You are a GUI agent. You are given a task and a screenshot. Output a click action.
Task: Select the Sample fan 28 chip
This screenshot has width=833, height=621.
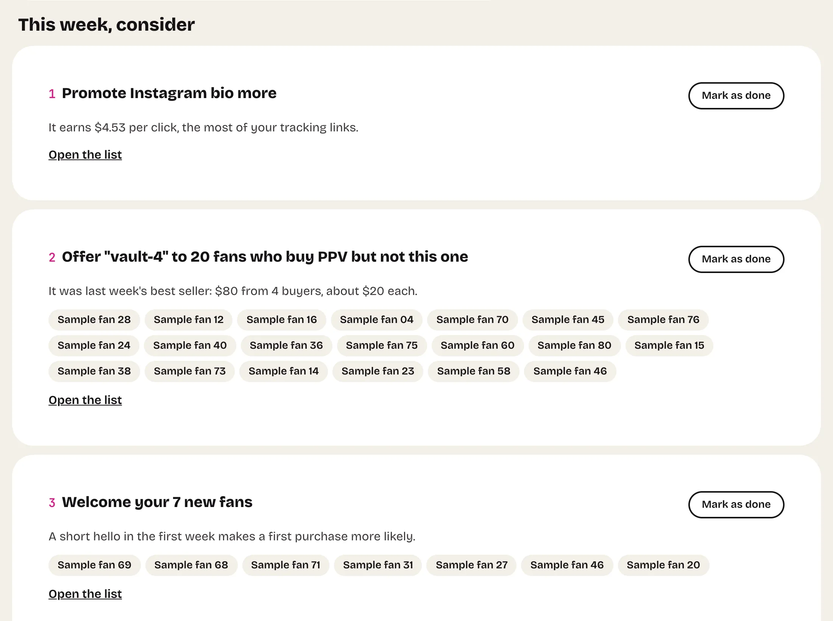pos(94,320)
